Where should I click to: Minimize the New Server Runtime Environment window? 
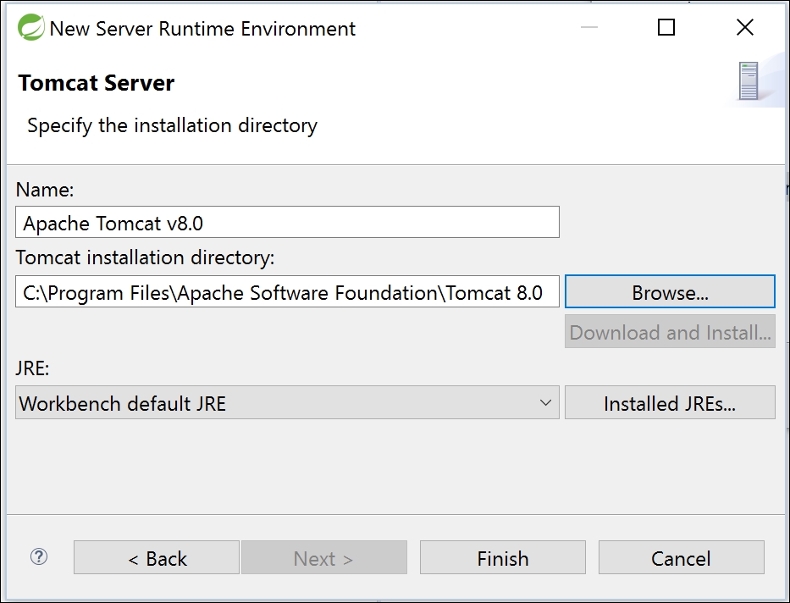coord(589,27)
